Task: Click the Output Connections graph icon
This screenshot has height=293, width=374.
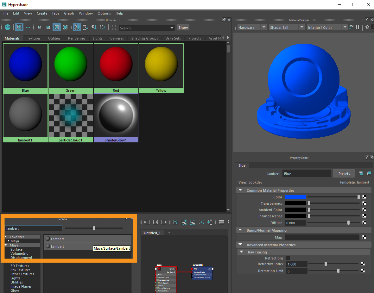Action: [x=164, y=222]
